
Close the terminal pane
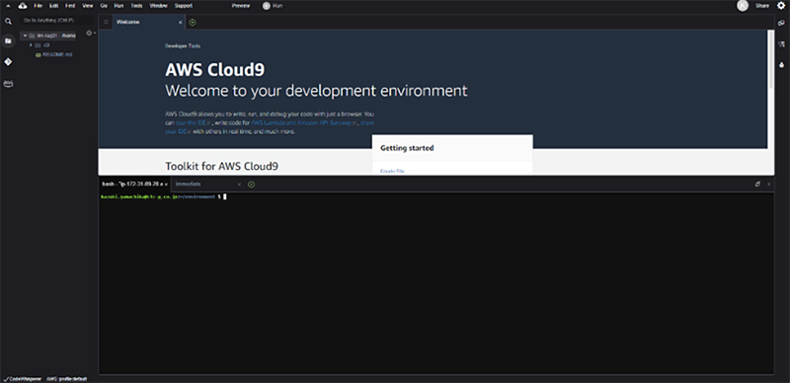(x=769, y=185)
